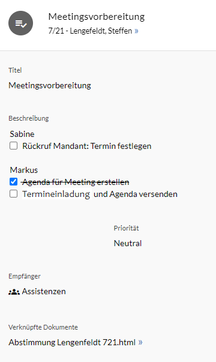Screen dimensions: 216x362
Task: Open the case link chevron after Steffen
Action: (136, 31)
